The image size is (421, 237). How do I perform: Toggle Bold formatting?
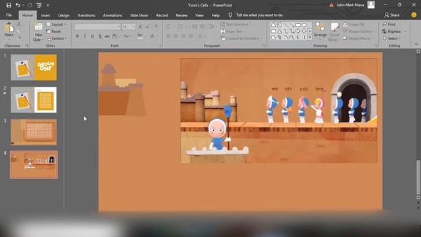[x=78, y=36]
